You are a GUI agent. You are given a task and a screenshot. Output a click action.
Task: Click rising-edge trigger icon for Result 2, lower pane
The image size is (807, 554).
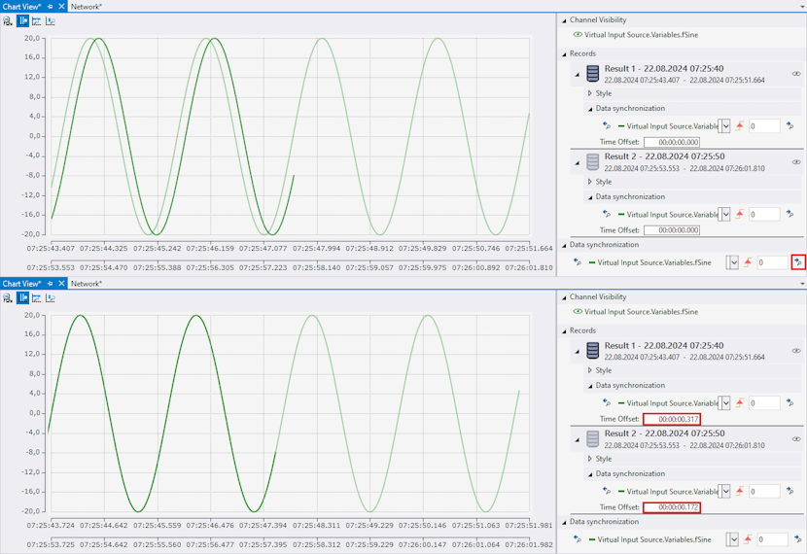[740, 491]
